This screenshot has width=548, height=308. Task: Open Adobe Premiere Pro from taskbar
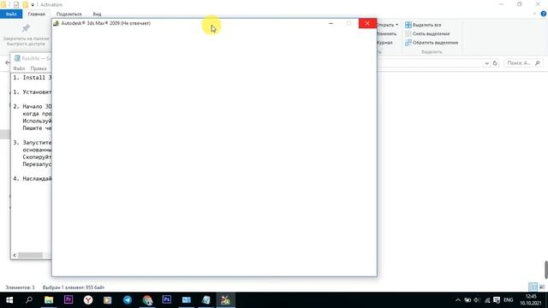(68, 300)
